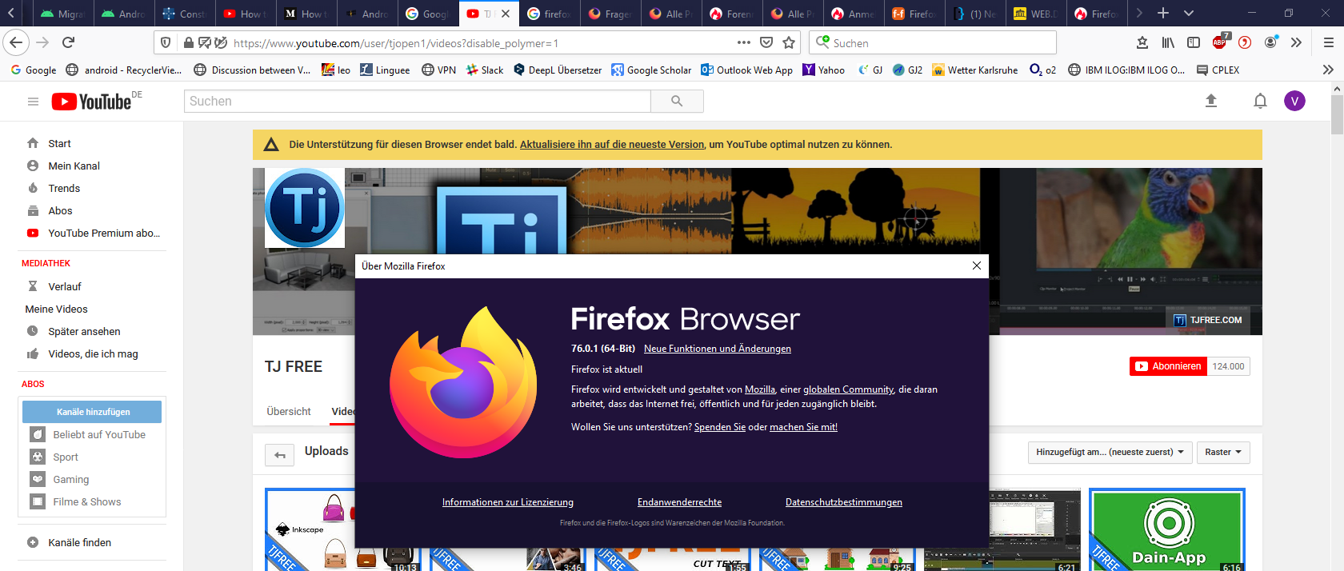1344x571 pixels.
Task: Close the active TJ tab
Action: click(506, 14)
